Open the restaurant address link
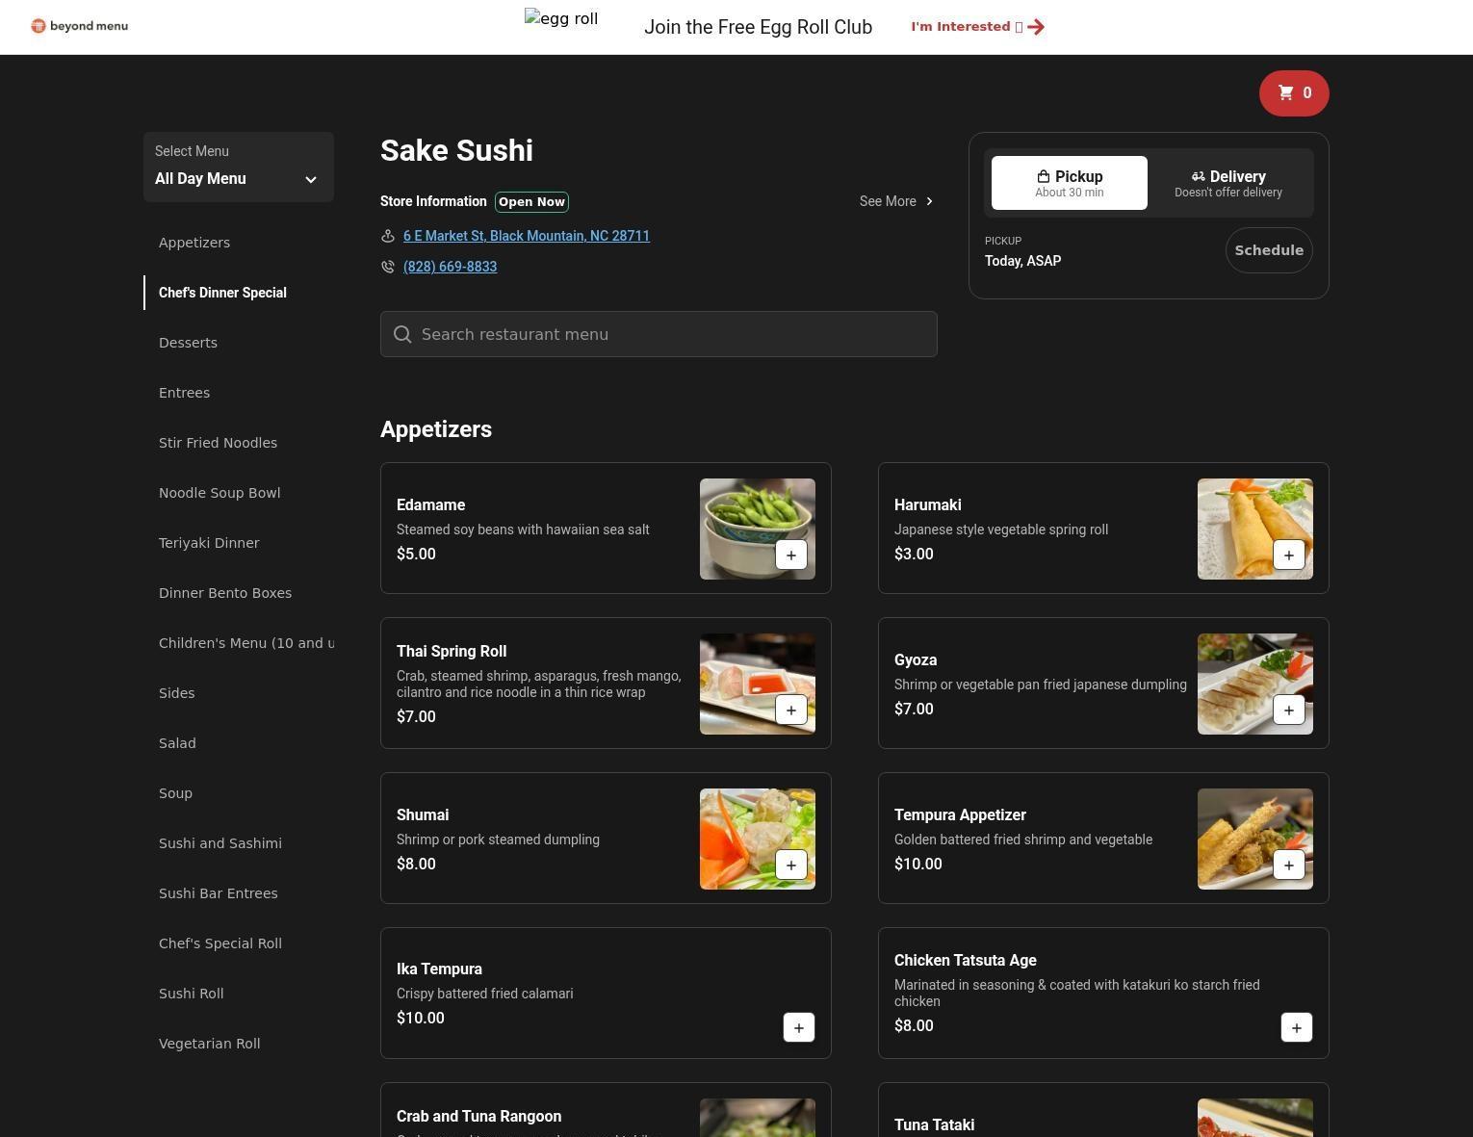Image resolution: width=1473 pixels, height=1137 pixels. click(526, 236)
